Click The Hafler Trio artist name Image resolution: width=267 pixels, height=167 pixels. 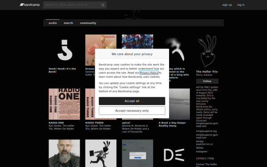pyautogui.click(x=207, y=72)
